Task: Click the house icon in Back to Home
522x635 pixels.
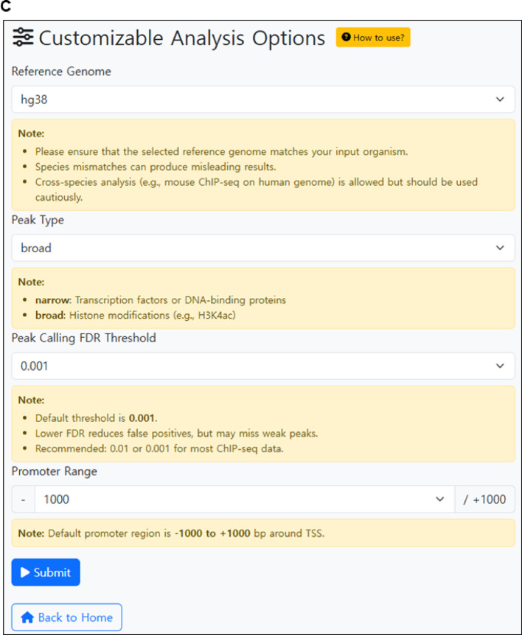Action: (27, 617)
